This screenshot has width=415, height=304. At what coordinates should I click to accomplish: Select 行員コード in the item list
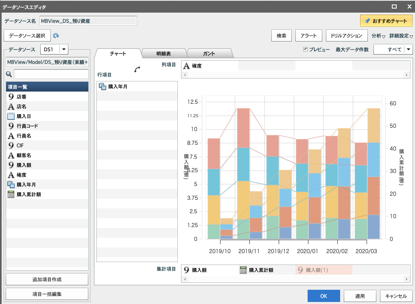(x=47, y=126)
